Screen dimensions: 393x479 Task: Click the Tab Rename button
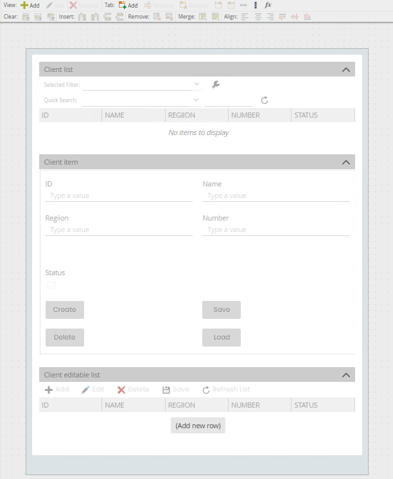tap(159, 5)
